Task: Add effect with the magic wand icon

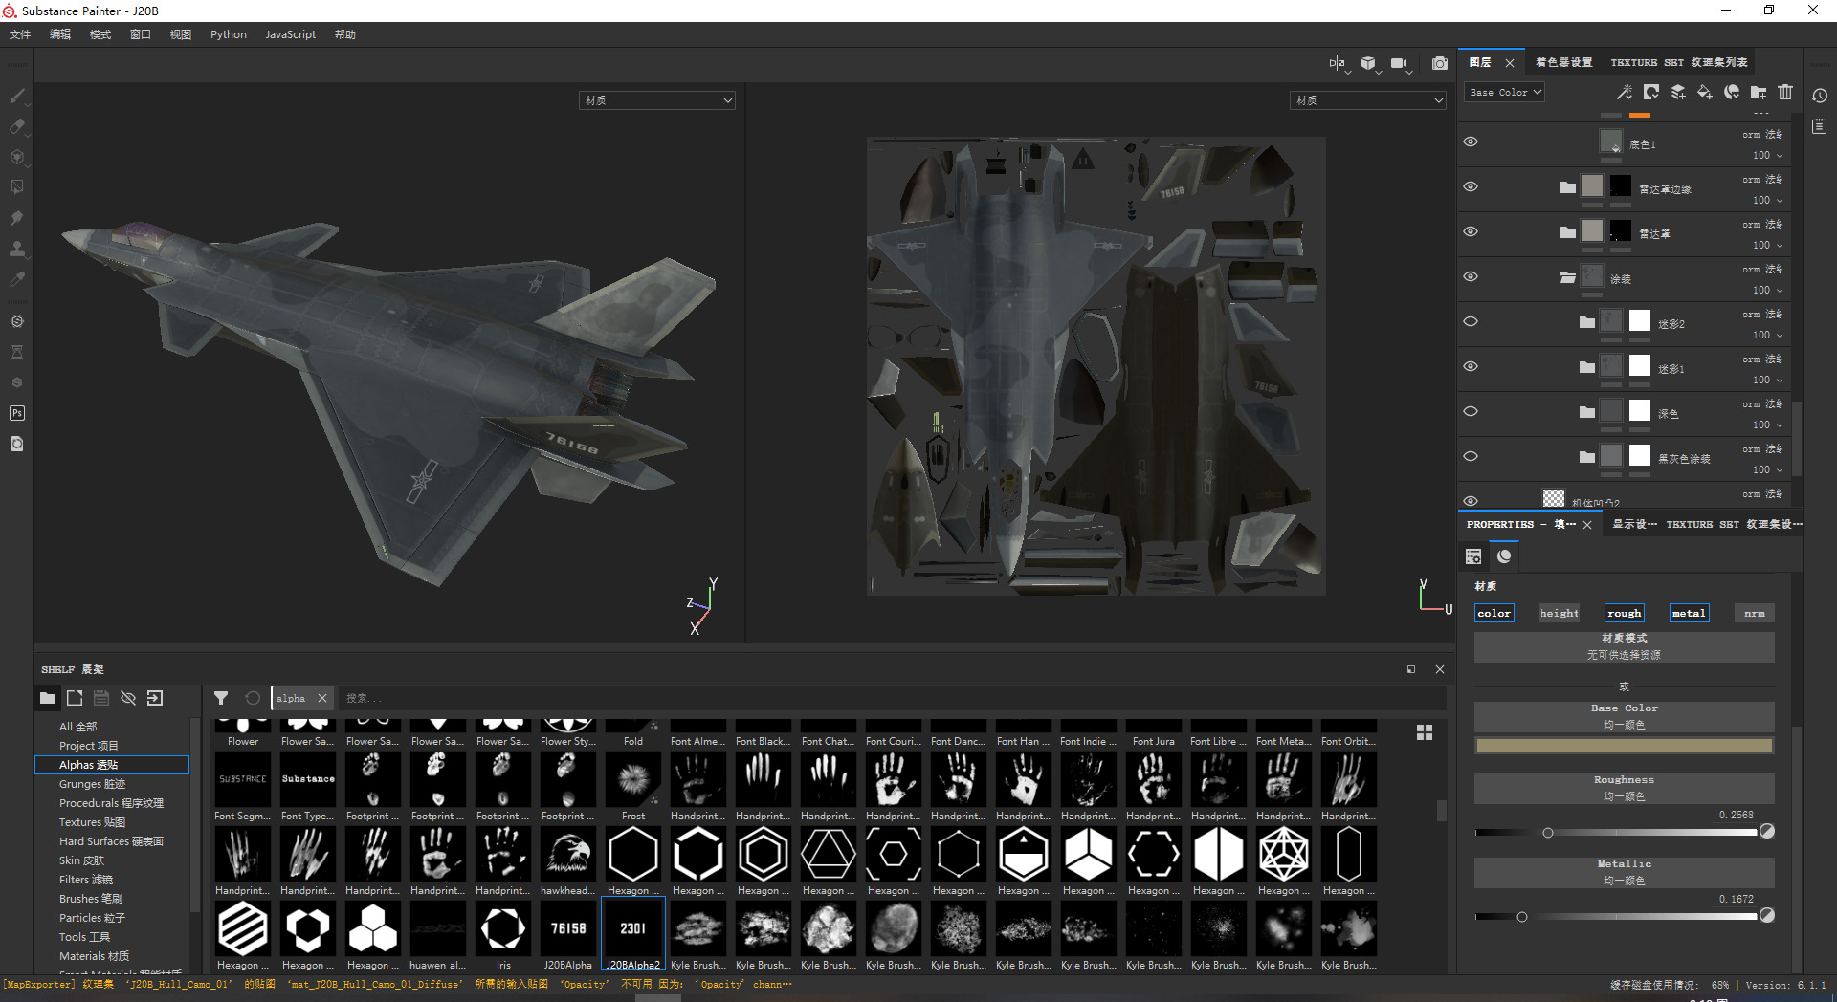Action: point(1624,92)
